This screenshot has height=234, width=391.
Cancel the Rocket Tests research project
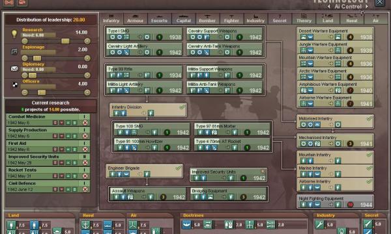pyautogui.click(x=85, y=176)
